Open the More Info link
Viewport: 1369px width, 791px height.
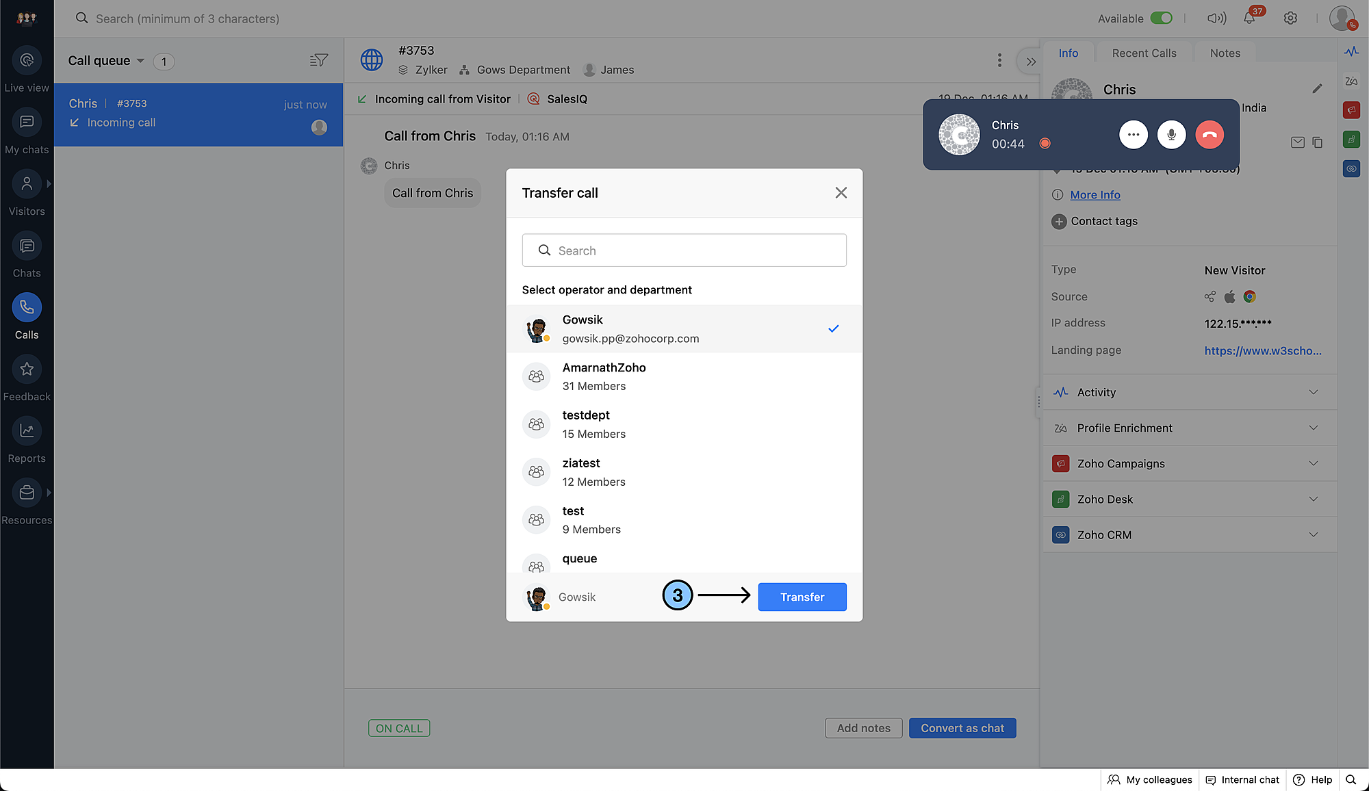(x=1095, y=195)
